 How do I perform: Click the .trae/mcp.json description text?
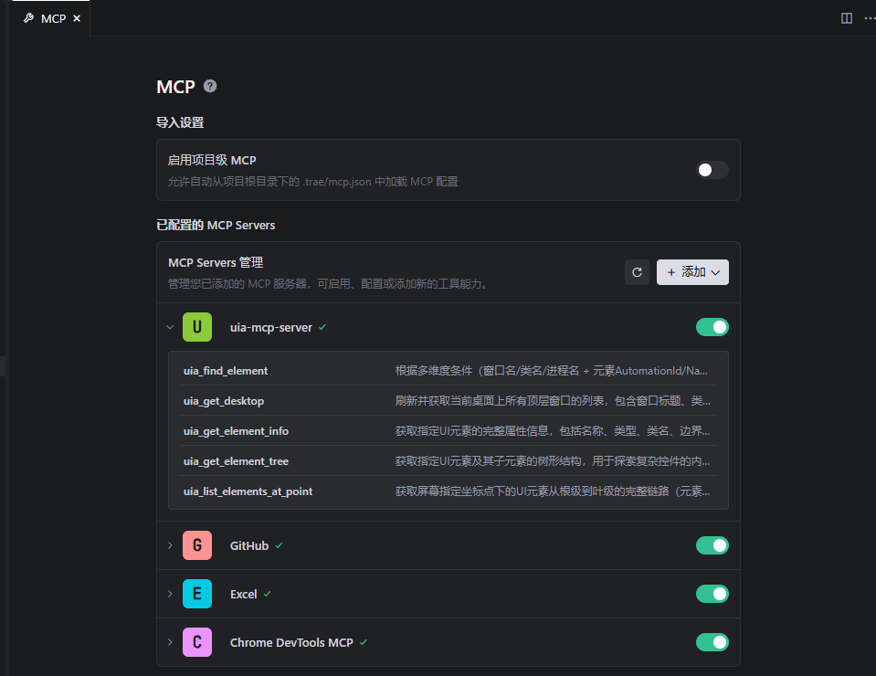(312, 182)
